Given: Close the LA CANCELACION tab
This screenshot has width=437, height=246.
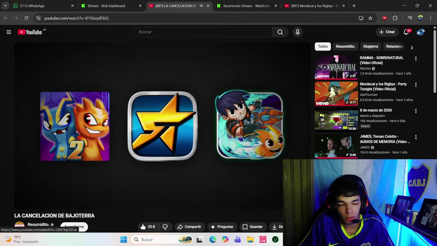Looking at the screenshot, I should click(208, 6).
